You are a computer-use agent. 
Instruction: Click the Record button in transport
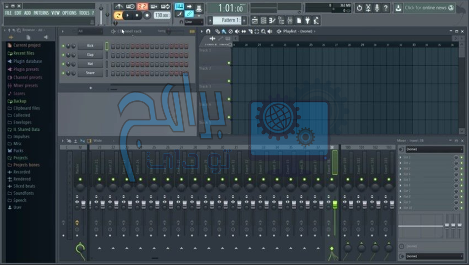pos(147,15)
